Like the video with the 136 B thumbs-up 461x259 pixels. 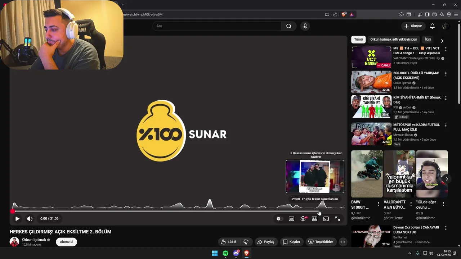tap(229, 242)
